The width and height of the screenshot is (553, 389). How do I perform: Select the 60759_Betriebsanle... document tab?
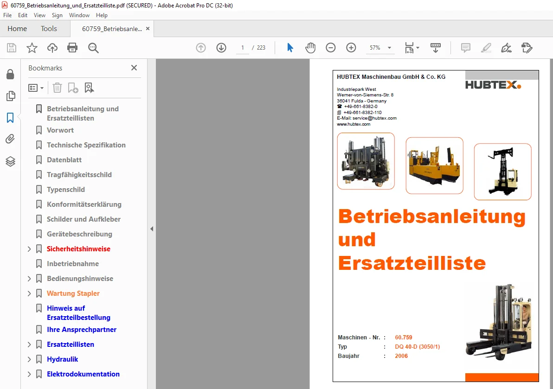112,29
